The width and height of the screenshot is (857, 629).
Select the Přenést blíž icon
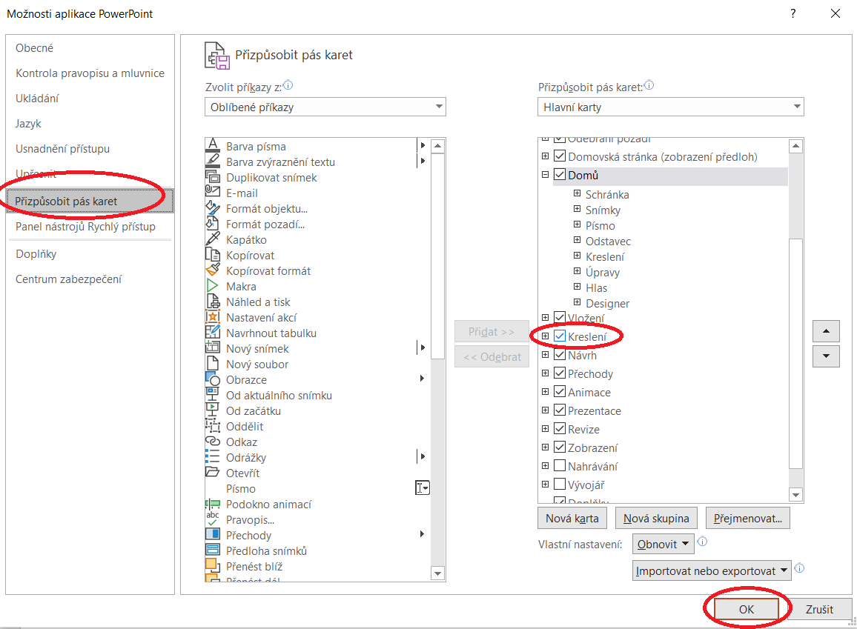212,566
